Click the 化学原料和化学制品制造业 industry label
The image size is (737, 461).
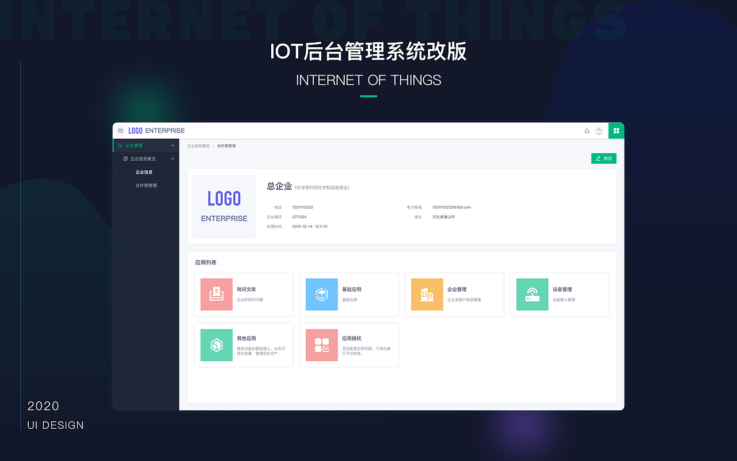322,188
